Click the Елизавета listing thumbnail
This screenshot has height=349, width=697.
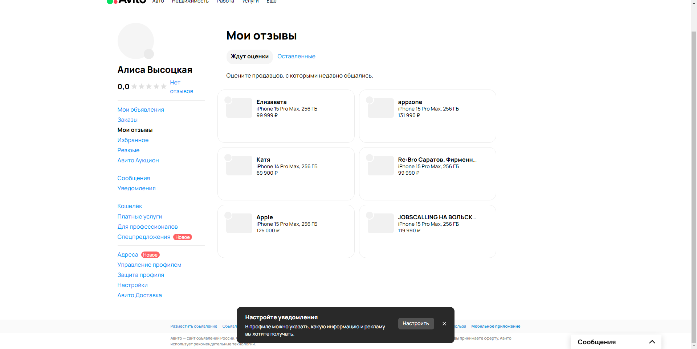click(239, 108)
